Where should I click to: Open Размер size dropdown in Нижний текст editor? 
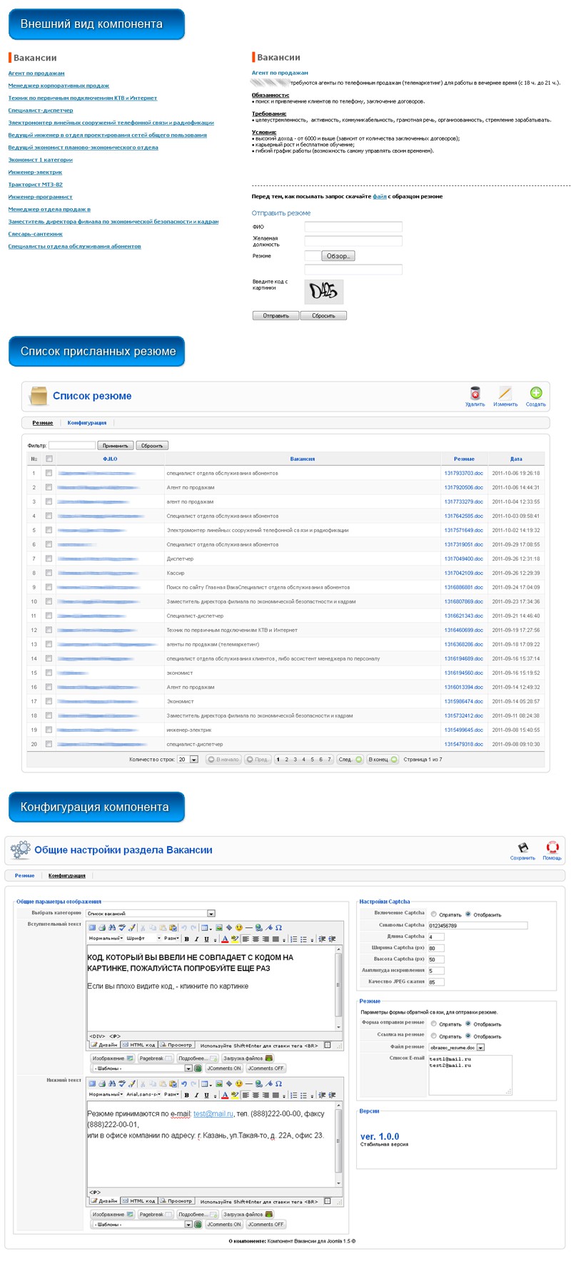coord(172,1094)
